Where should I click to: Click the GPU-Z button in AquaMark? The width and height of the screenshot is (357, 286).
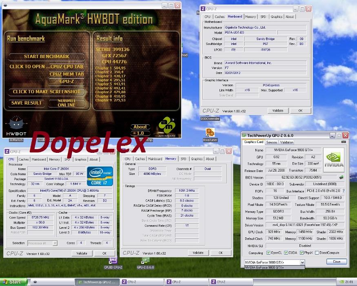67,81
